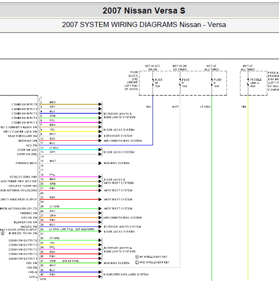Select the 'COMBI SW OUTPUT 2' label
The image size is (279, 281).
[x=23, y=254]
